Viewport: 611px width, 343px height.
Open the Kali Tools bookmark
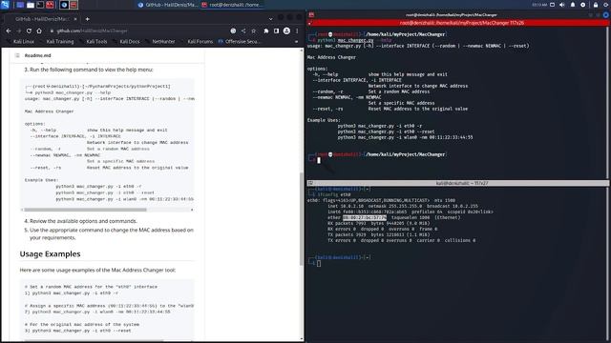click(94, 41)
